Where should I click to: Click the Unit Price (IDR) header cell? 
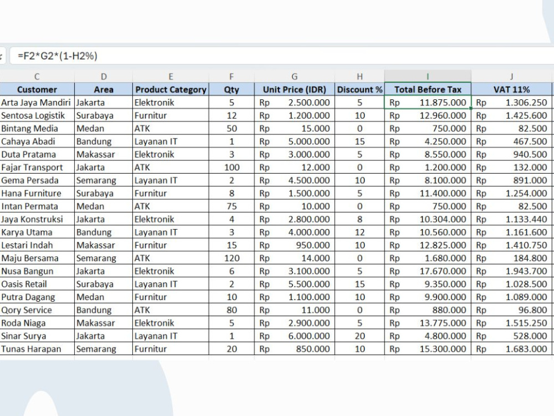point(294,89)
